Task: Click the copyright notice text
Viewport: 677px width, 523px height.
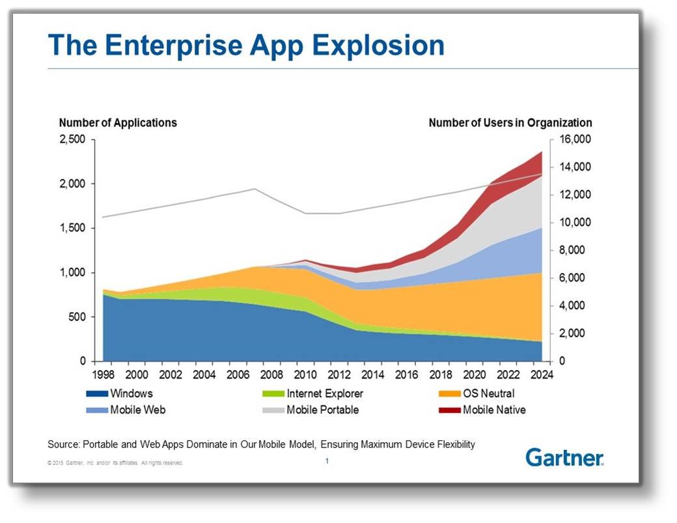Action: 115,463
